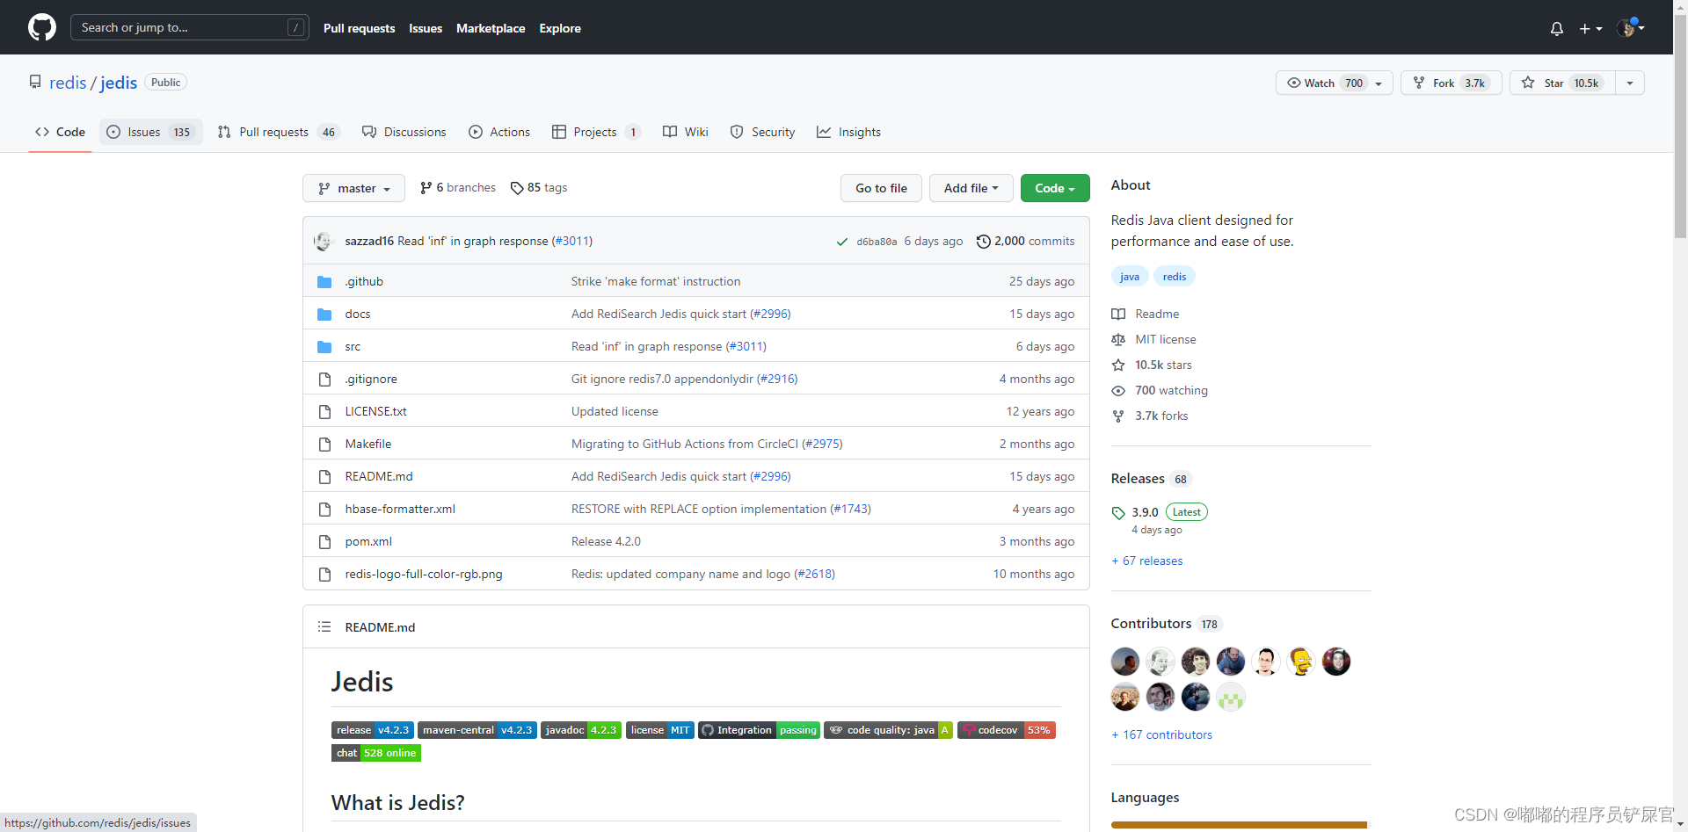Open Issues in top navigation bar

tap(426, 28)
